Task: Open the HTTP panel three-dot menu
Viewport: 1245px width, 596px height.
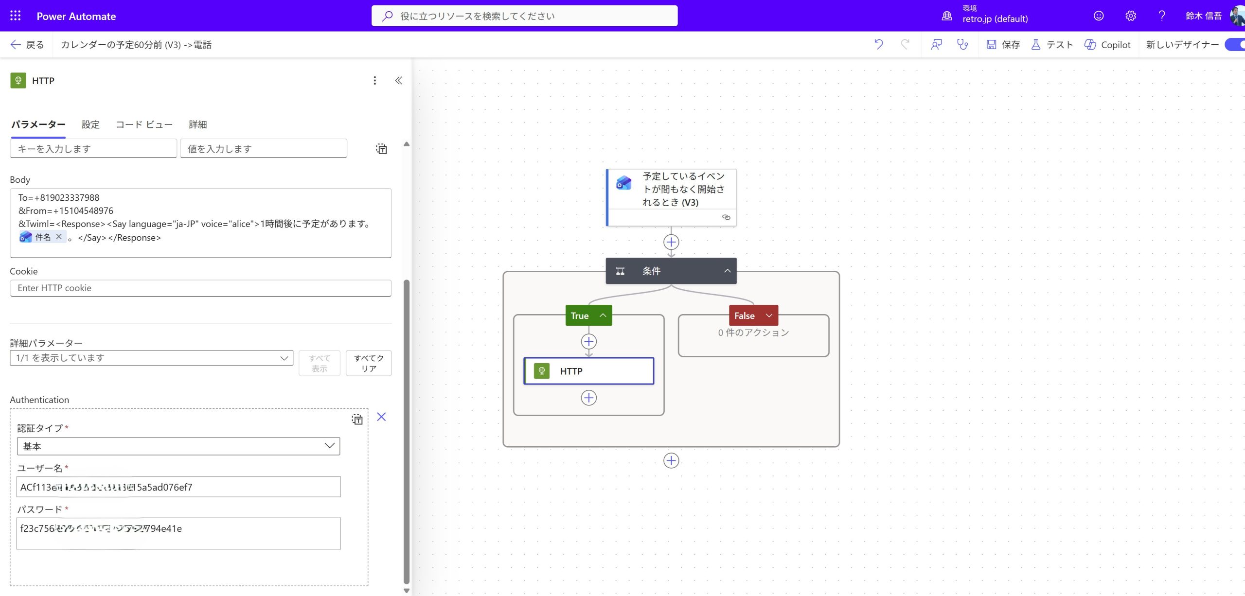Action: point(374,80)
